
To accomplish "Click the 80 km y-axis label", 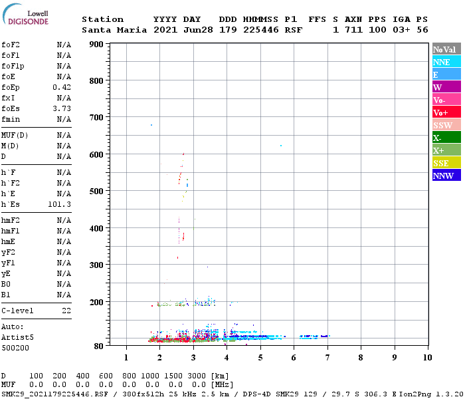I will (x=99, y=346).
